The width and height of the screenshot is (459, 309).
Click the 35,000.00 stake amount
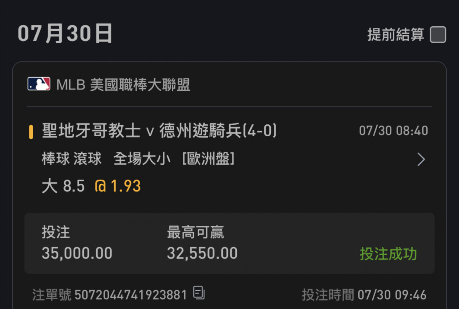[x=77, y=253]
